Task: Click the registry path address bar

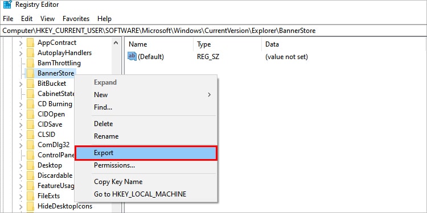Action: (x=213, y=31)
